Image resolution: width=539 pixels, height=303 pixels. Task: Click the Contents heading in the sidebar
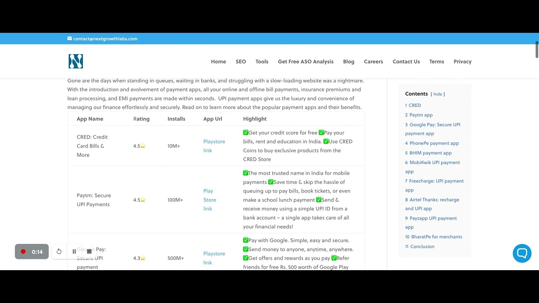coord(416,94)
